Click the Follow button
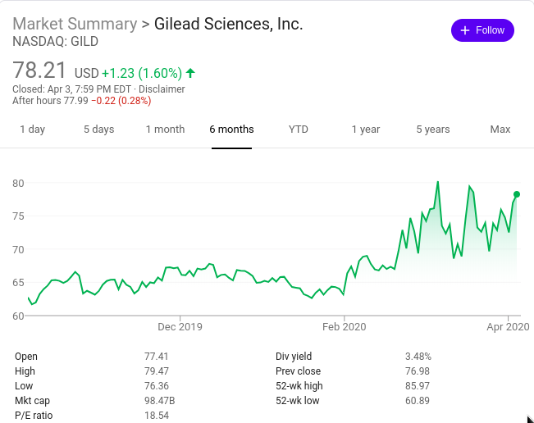The width and height of the screenshot is (534, 423). tap(482, 30)
